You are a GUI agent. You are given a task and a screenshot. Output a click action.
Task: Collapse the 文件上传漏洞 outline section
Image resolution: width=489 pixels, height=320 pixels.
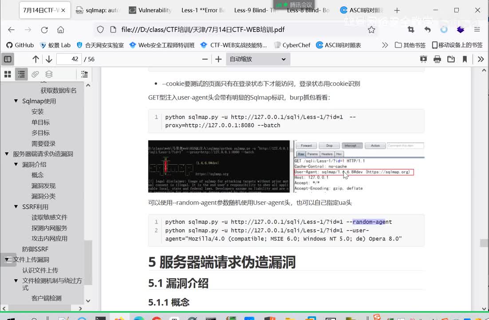coord(7,260)
